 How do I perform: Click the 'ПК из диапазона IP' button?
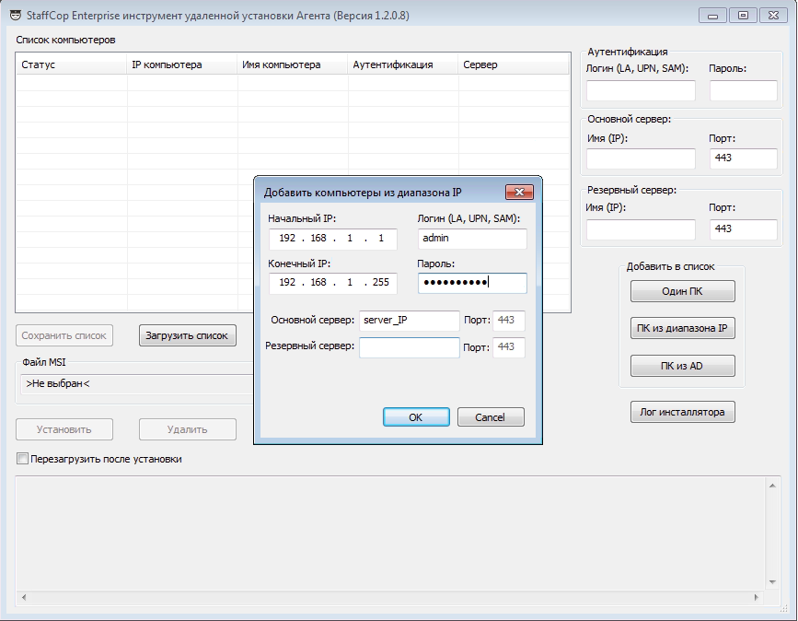coord(682,328)
